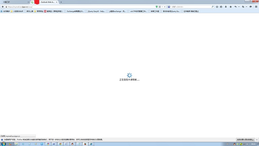Open the 火狐官方站点 bookmark folder
259x146 pixels.
point(18,11)
